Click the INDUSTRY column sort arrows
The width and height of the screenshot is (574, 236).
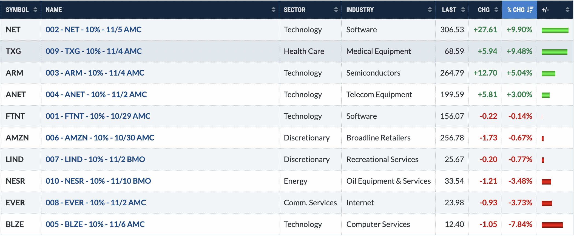(x=430, y=10)
